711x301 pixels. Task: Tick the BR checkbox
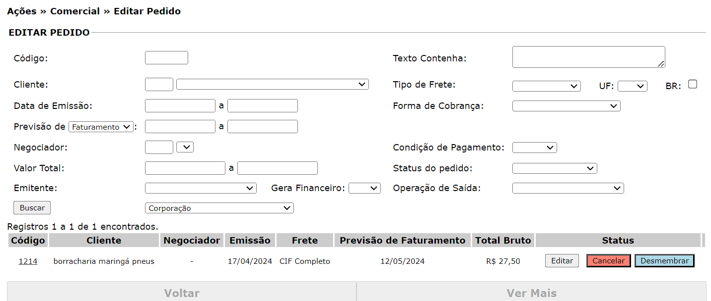point(693,84)
